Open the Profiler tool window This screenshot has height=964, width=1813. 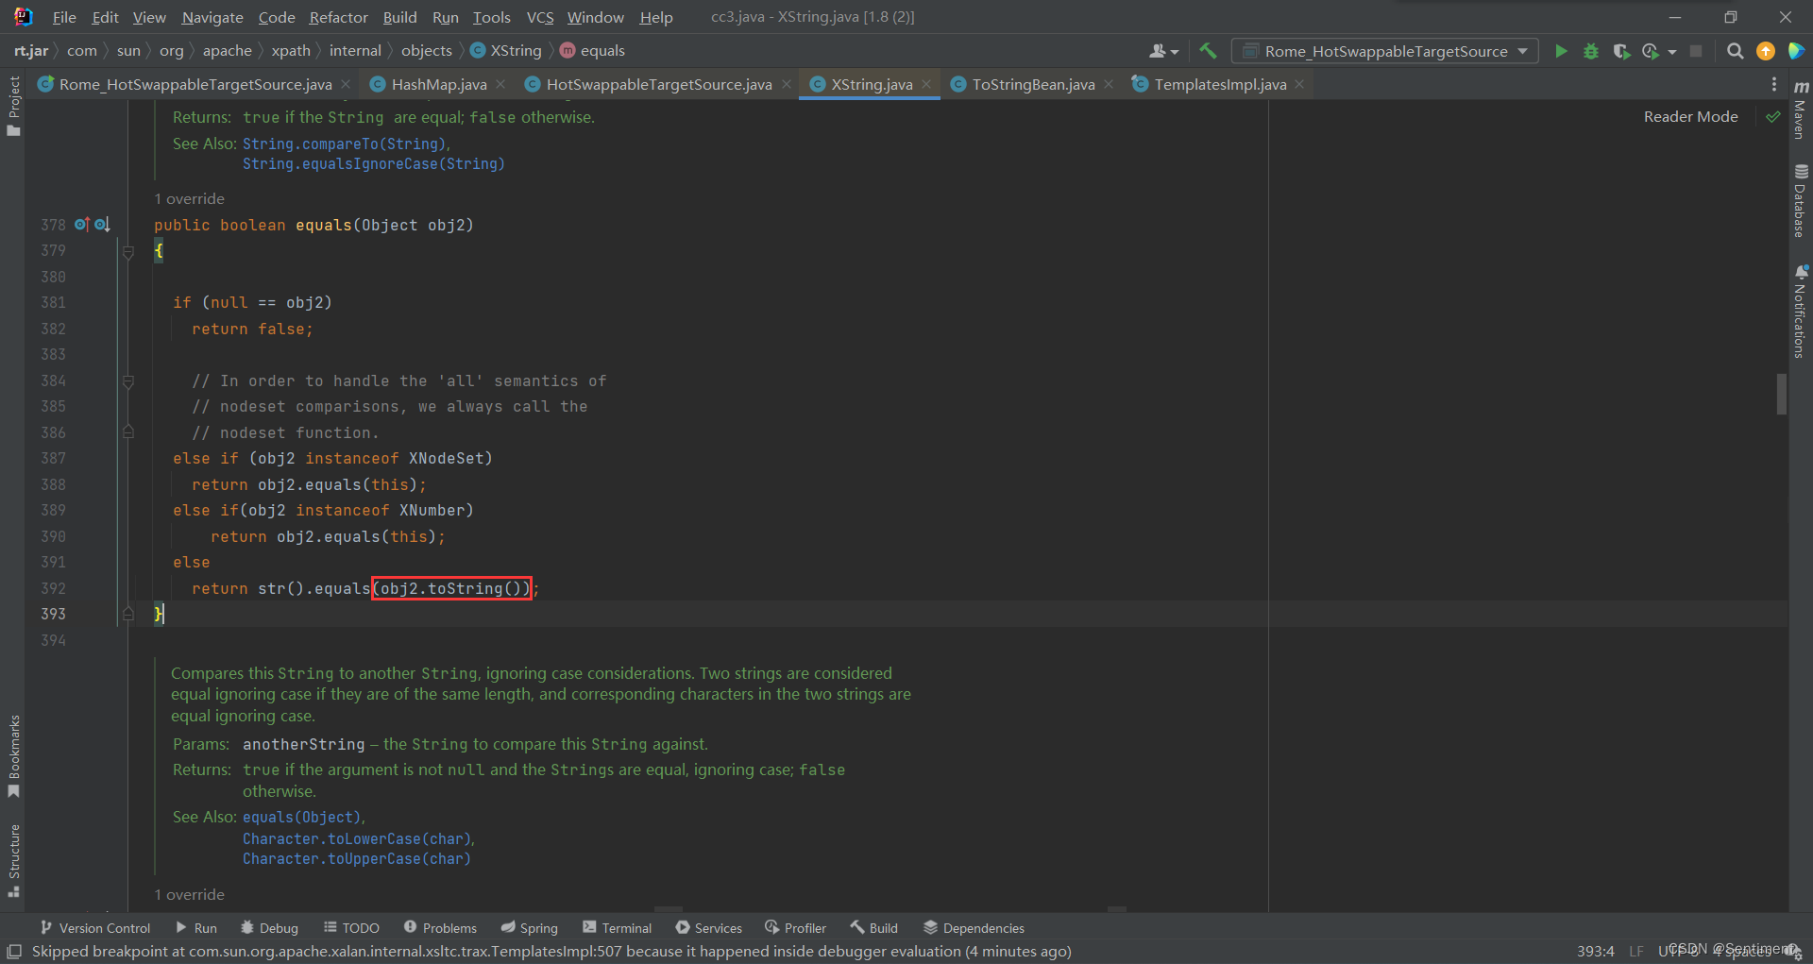pos(795,928)
